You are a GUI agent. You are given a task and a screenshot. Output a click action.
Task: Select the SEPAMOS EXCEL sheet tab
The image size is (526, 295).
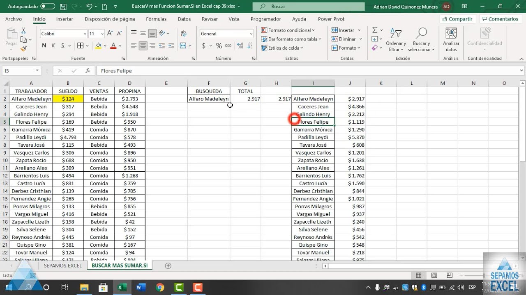coord(62,265)
